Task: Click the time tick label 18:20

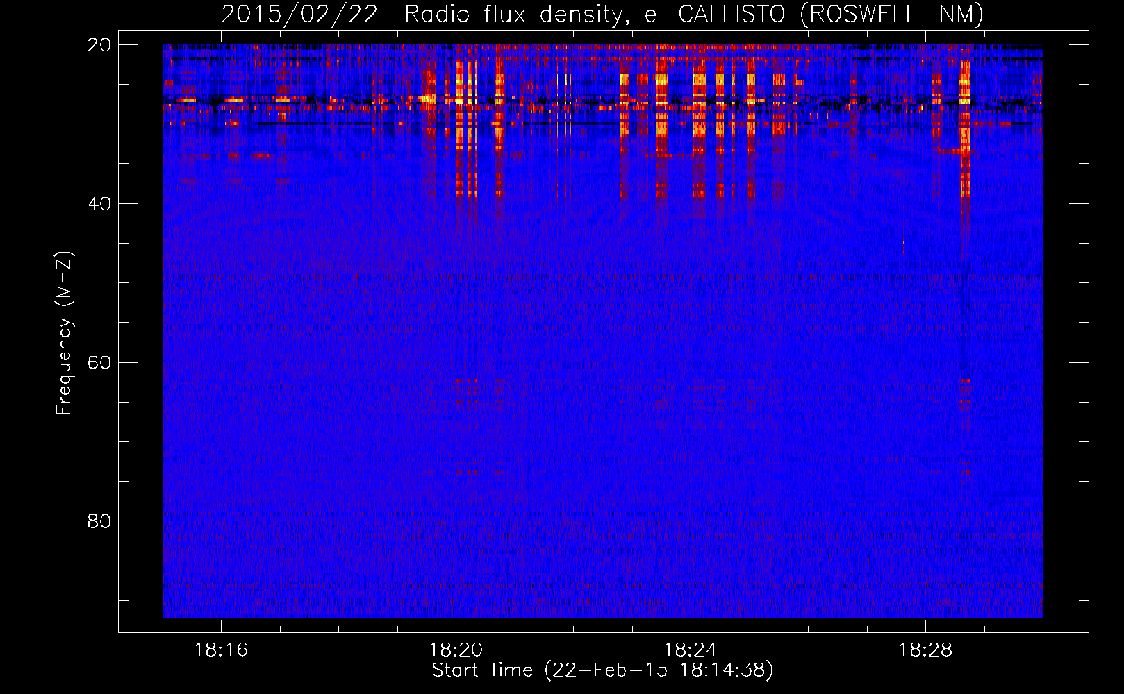Action: click(456, 650)
